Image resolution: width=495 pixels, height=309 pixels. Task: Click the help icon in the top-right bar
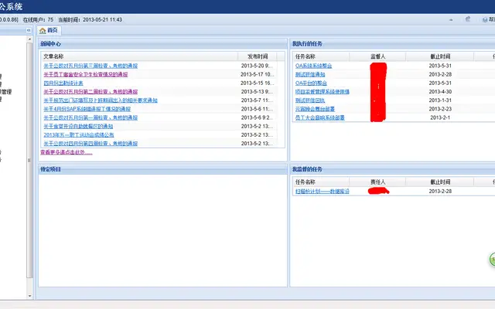(x=485, y=19)
